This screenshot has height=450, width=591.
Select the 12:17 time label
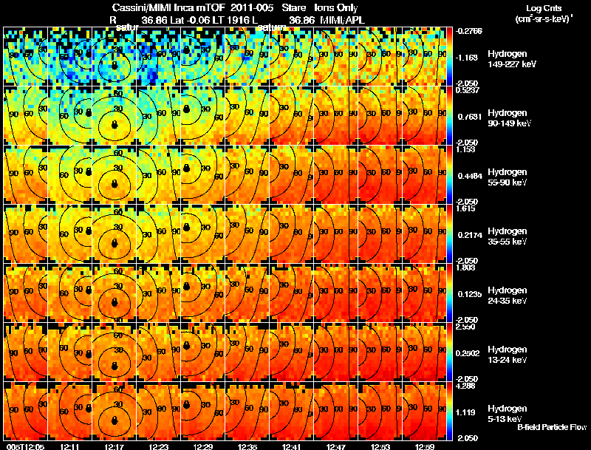point(115,446)
